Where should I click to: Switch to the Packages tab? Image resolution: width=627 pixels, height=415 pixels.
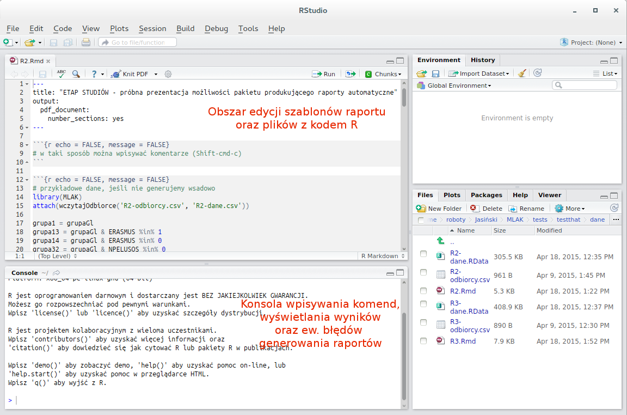(486, 195)
